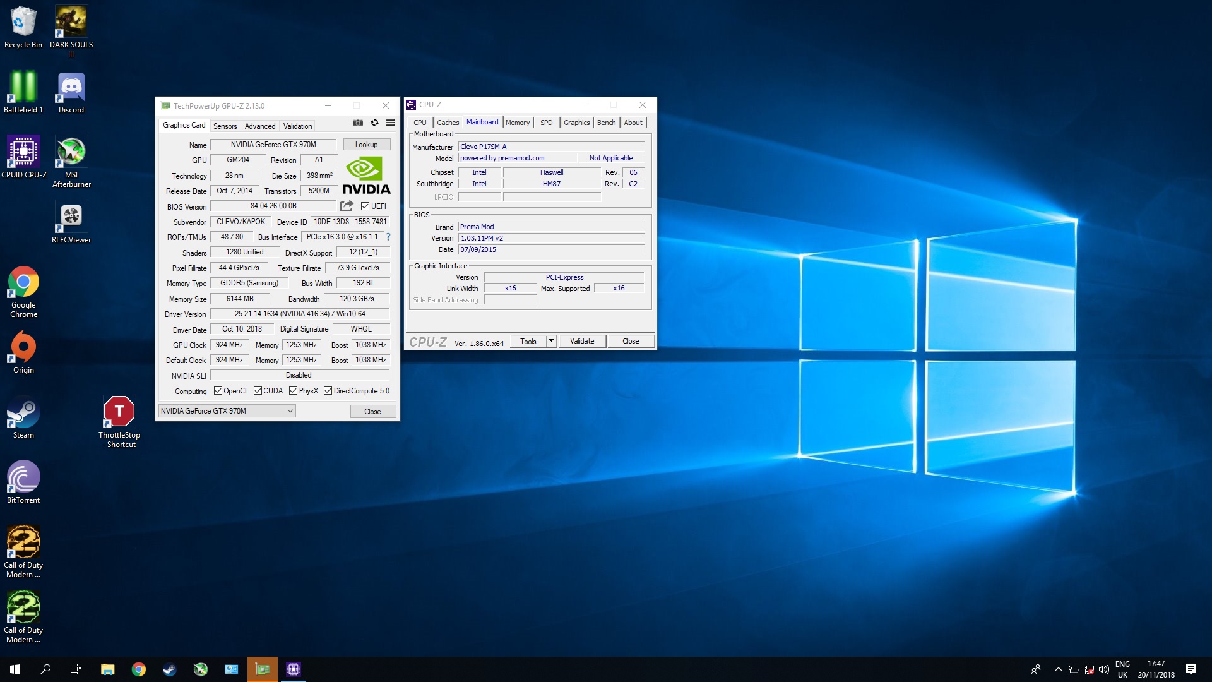Screen dimensions: 1212x682
Task: Select the Discord desktop icon
Action: point(71,92)
